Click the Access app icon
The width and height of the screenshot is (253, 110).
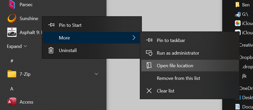pos(12,102)
